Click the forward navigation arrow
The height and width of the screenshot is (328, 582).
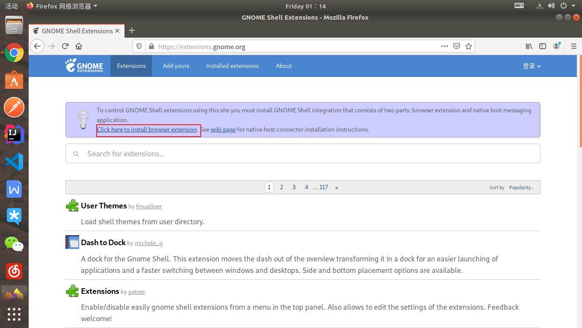(x=52, y=46)
